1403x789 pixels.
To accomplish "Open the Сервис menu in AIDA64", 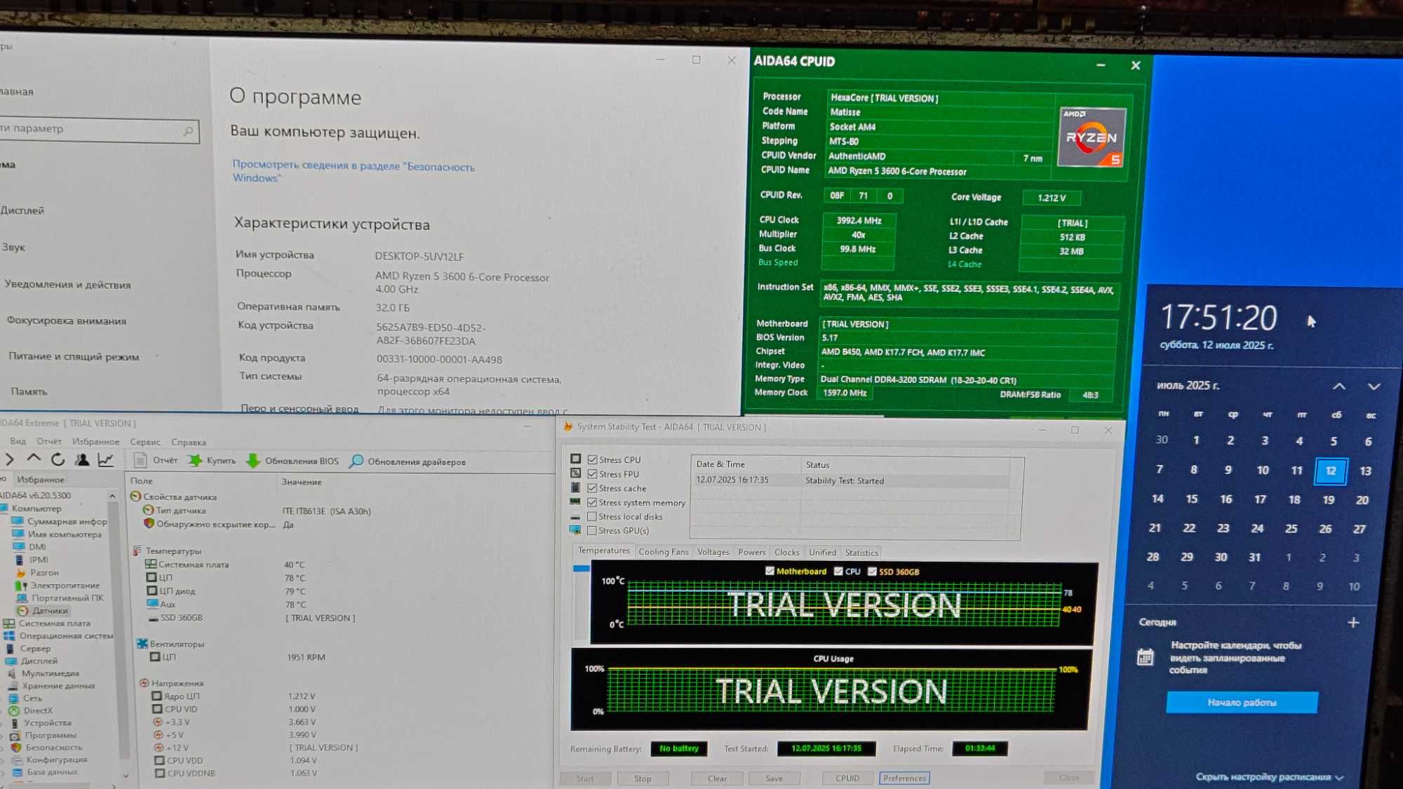I will click(145, 442).
